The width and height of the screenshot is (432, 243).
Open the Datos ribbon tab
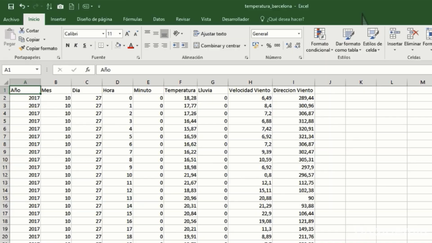(159, 19)
